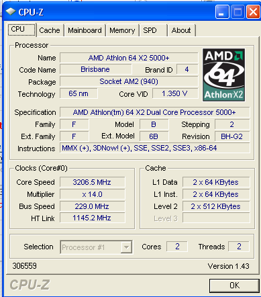Image resolution: width=261 pixels, height=297 pixels.
Task: Click the number 306559 at bottom left
Action: (x=25, y=266)
